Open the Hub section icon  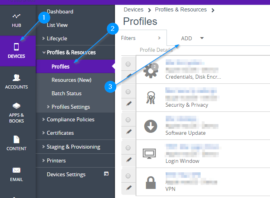(x=16, y=21)
